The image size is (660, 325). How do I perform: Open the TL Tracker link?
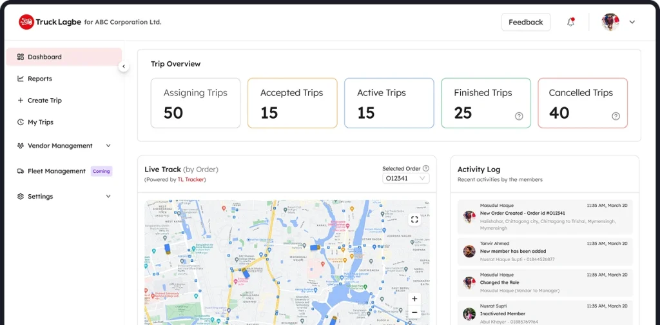pos(191,180)
